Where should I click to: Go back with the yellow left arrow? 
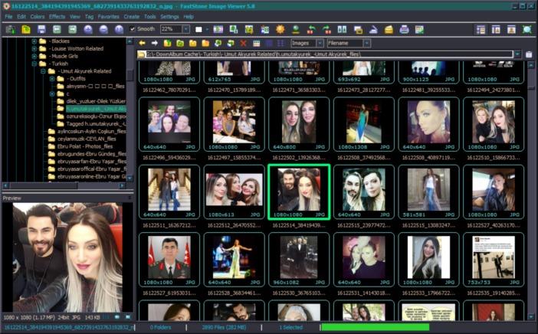coord(142,44)
